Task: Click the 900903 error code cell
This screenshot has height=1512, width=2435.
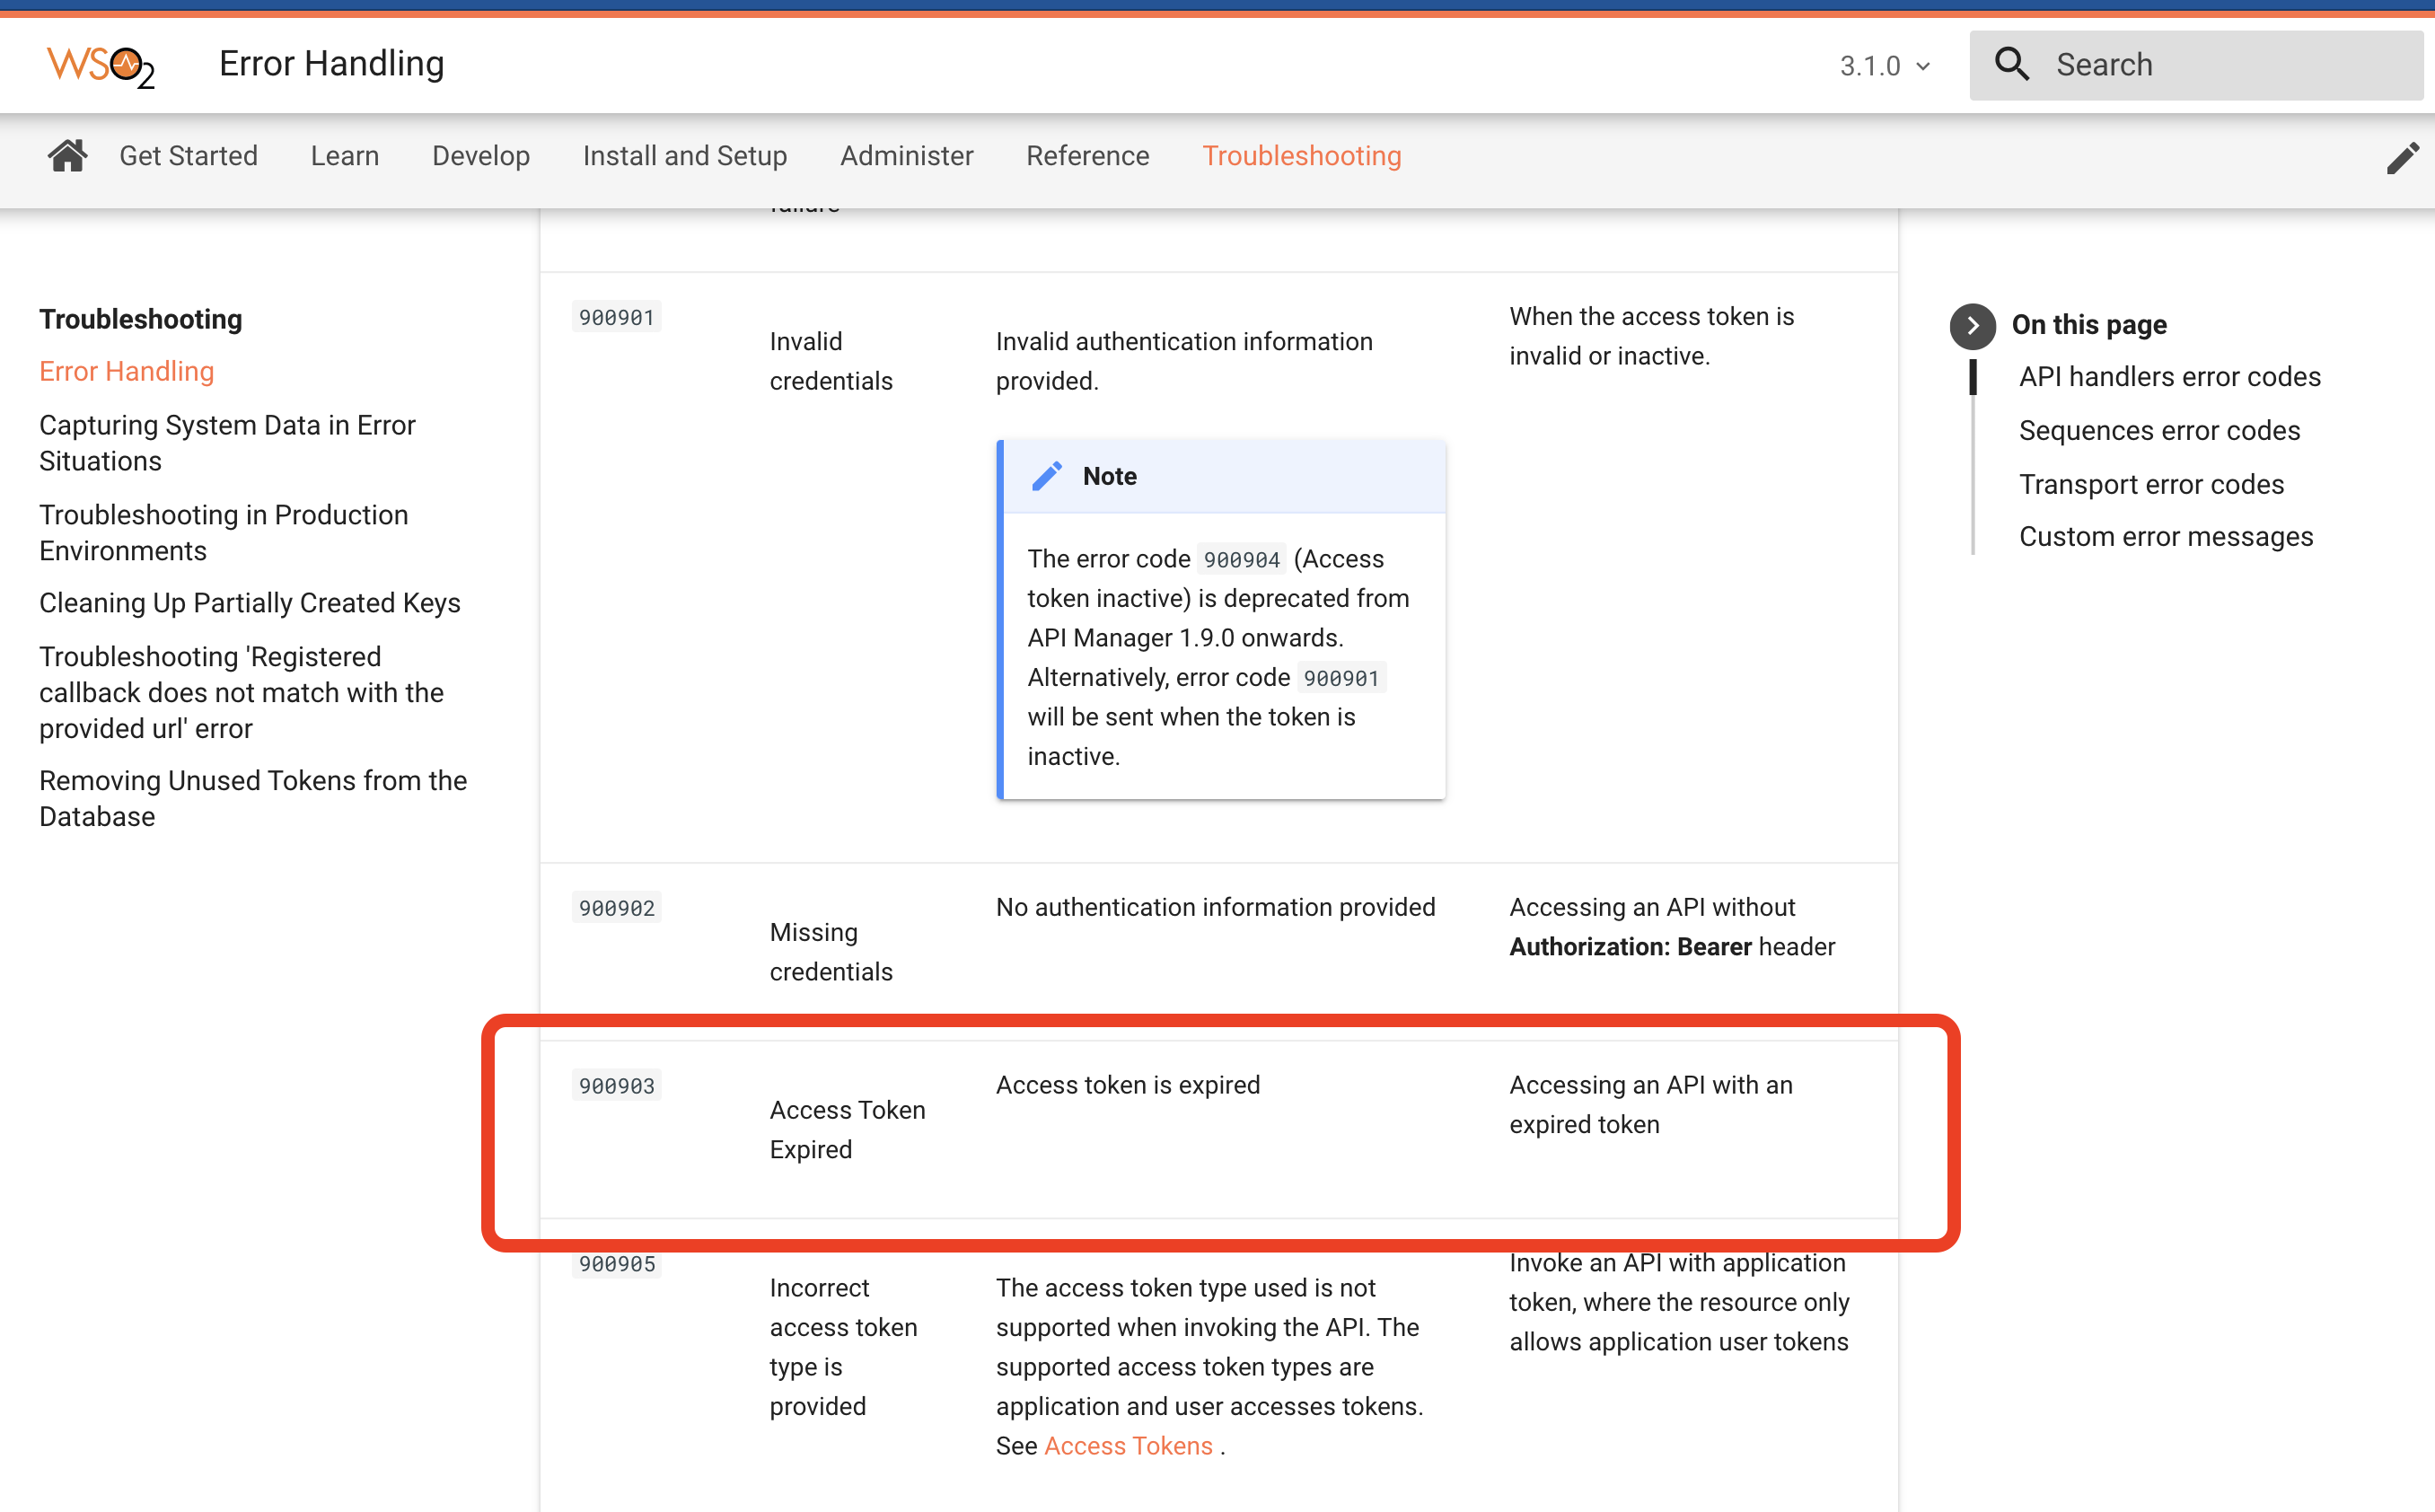Action: (x=616, y=1086)
